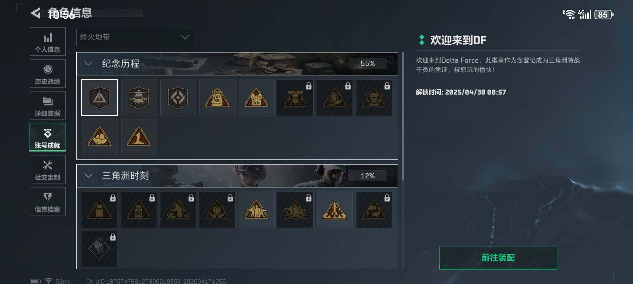This screenshot has width=633, height=284.
Task: Open the 详细数据 tab
Action: [48, 105]
